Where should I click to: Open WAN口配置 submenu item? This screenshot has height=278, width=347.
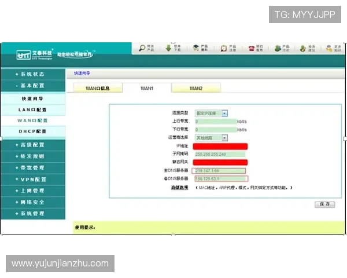coord(33,120)
